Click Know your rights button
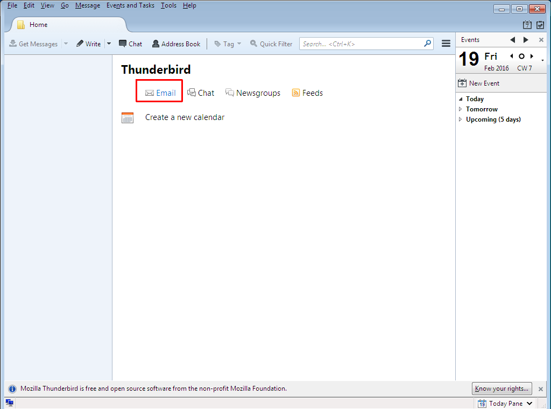Image resolution: width=551 pixels, height=409 pixels. (x=501, y=389)
